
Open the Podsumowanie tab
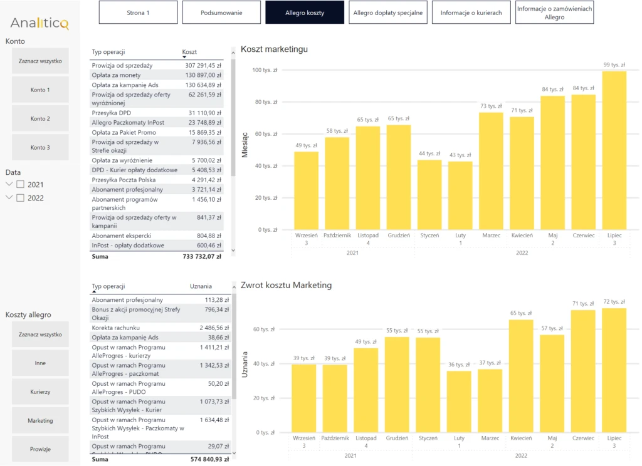[x=221, y=13]
